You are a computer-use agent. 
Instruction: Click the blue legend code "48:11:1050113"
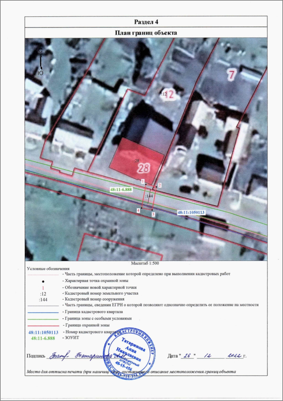click(x=43, y=332)
